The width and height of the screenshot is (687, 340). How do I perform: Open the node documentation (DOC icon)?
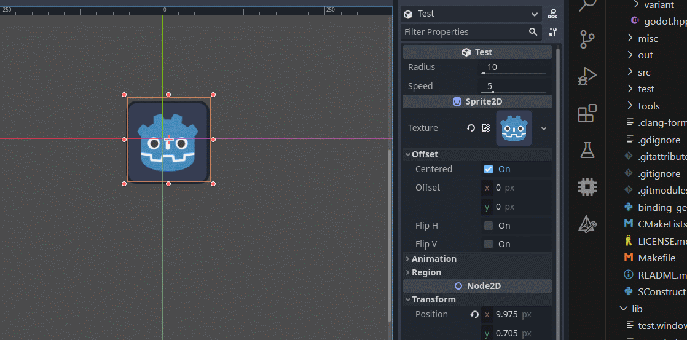553,14
